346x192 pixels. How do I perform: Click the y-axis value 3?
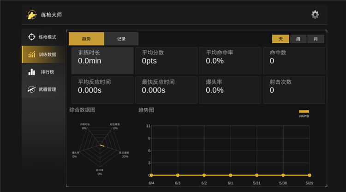pos(149,163)
